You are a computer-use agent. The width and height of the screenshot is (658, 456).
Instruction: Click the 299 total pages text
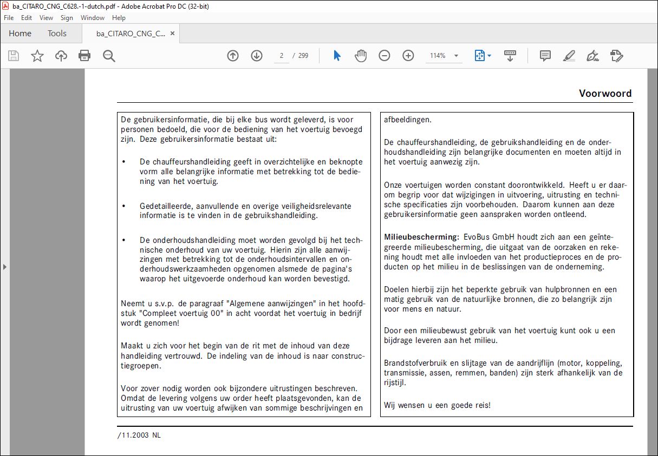303,56
